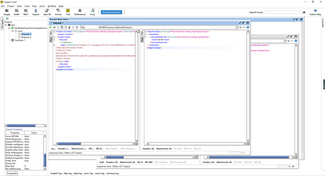The image size is (325, 176).
Task: Collapse the soap:Envelope element in response XML
Action: (145, 32)
